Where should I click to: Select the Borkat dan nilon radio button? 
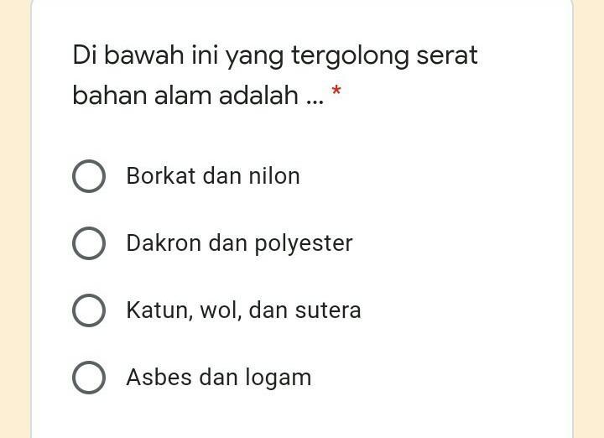(x=89, y=176)
